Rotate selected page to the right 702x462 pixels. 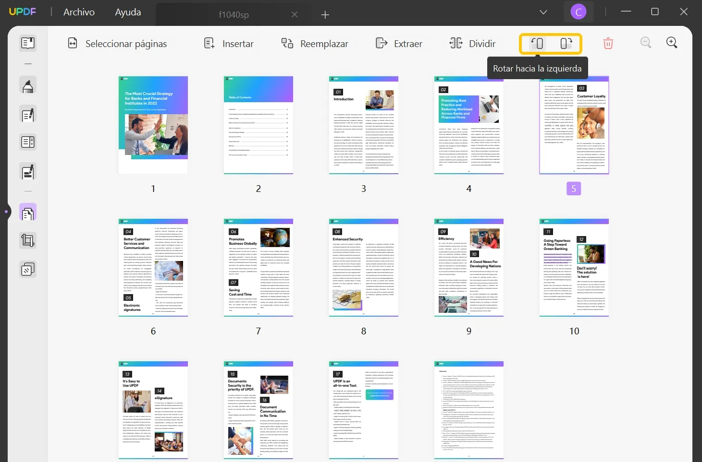pos(566,43)
